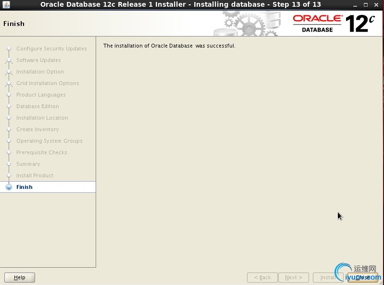Click the Finish step bullet icon
Viewport: 384px width, 285px height.
pyautogui.click(x=9, y=187)
